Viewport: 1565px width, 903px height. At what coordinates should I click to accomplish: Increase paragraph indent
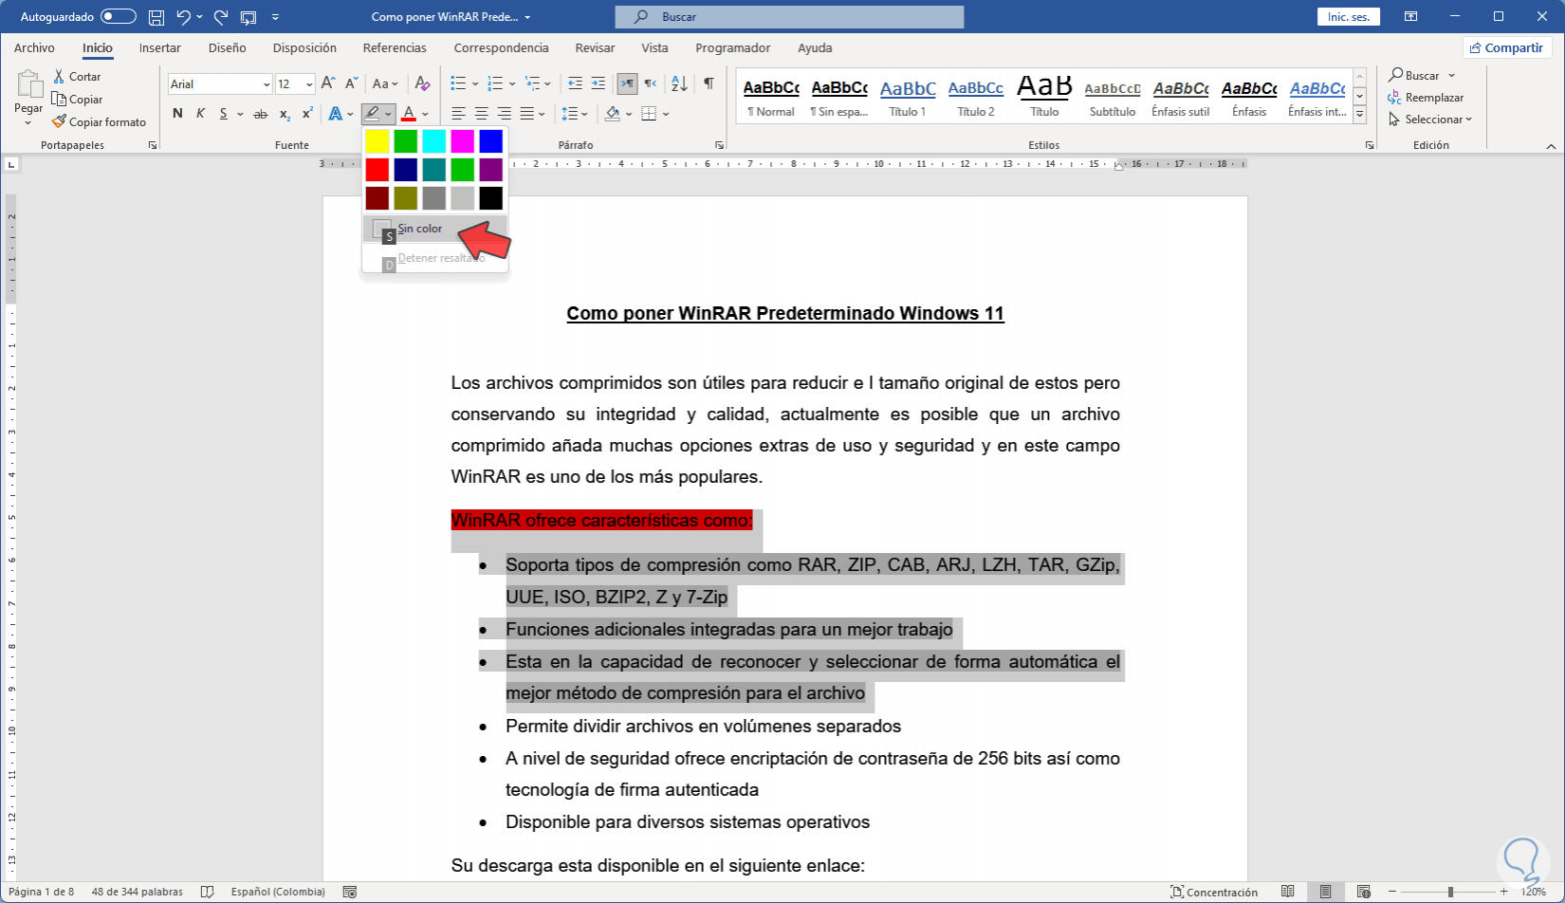(598, 83)
